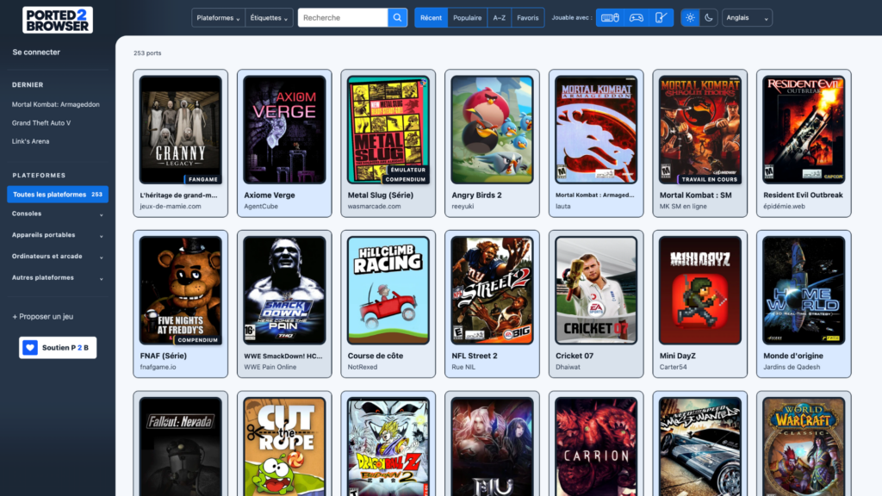Open Carrion cover thumbnail
This screenshot has width=882, height=496.
pos(596,447)
